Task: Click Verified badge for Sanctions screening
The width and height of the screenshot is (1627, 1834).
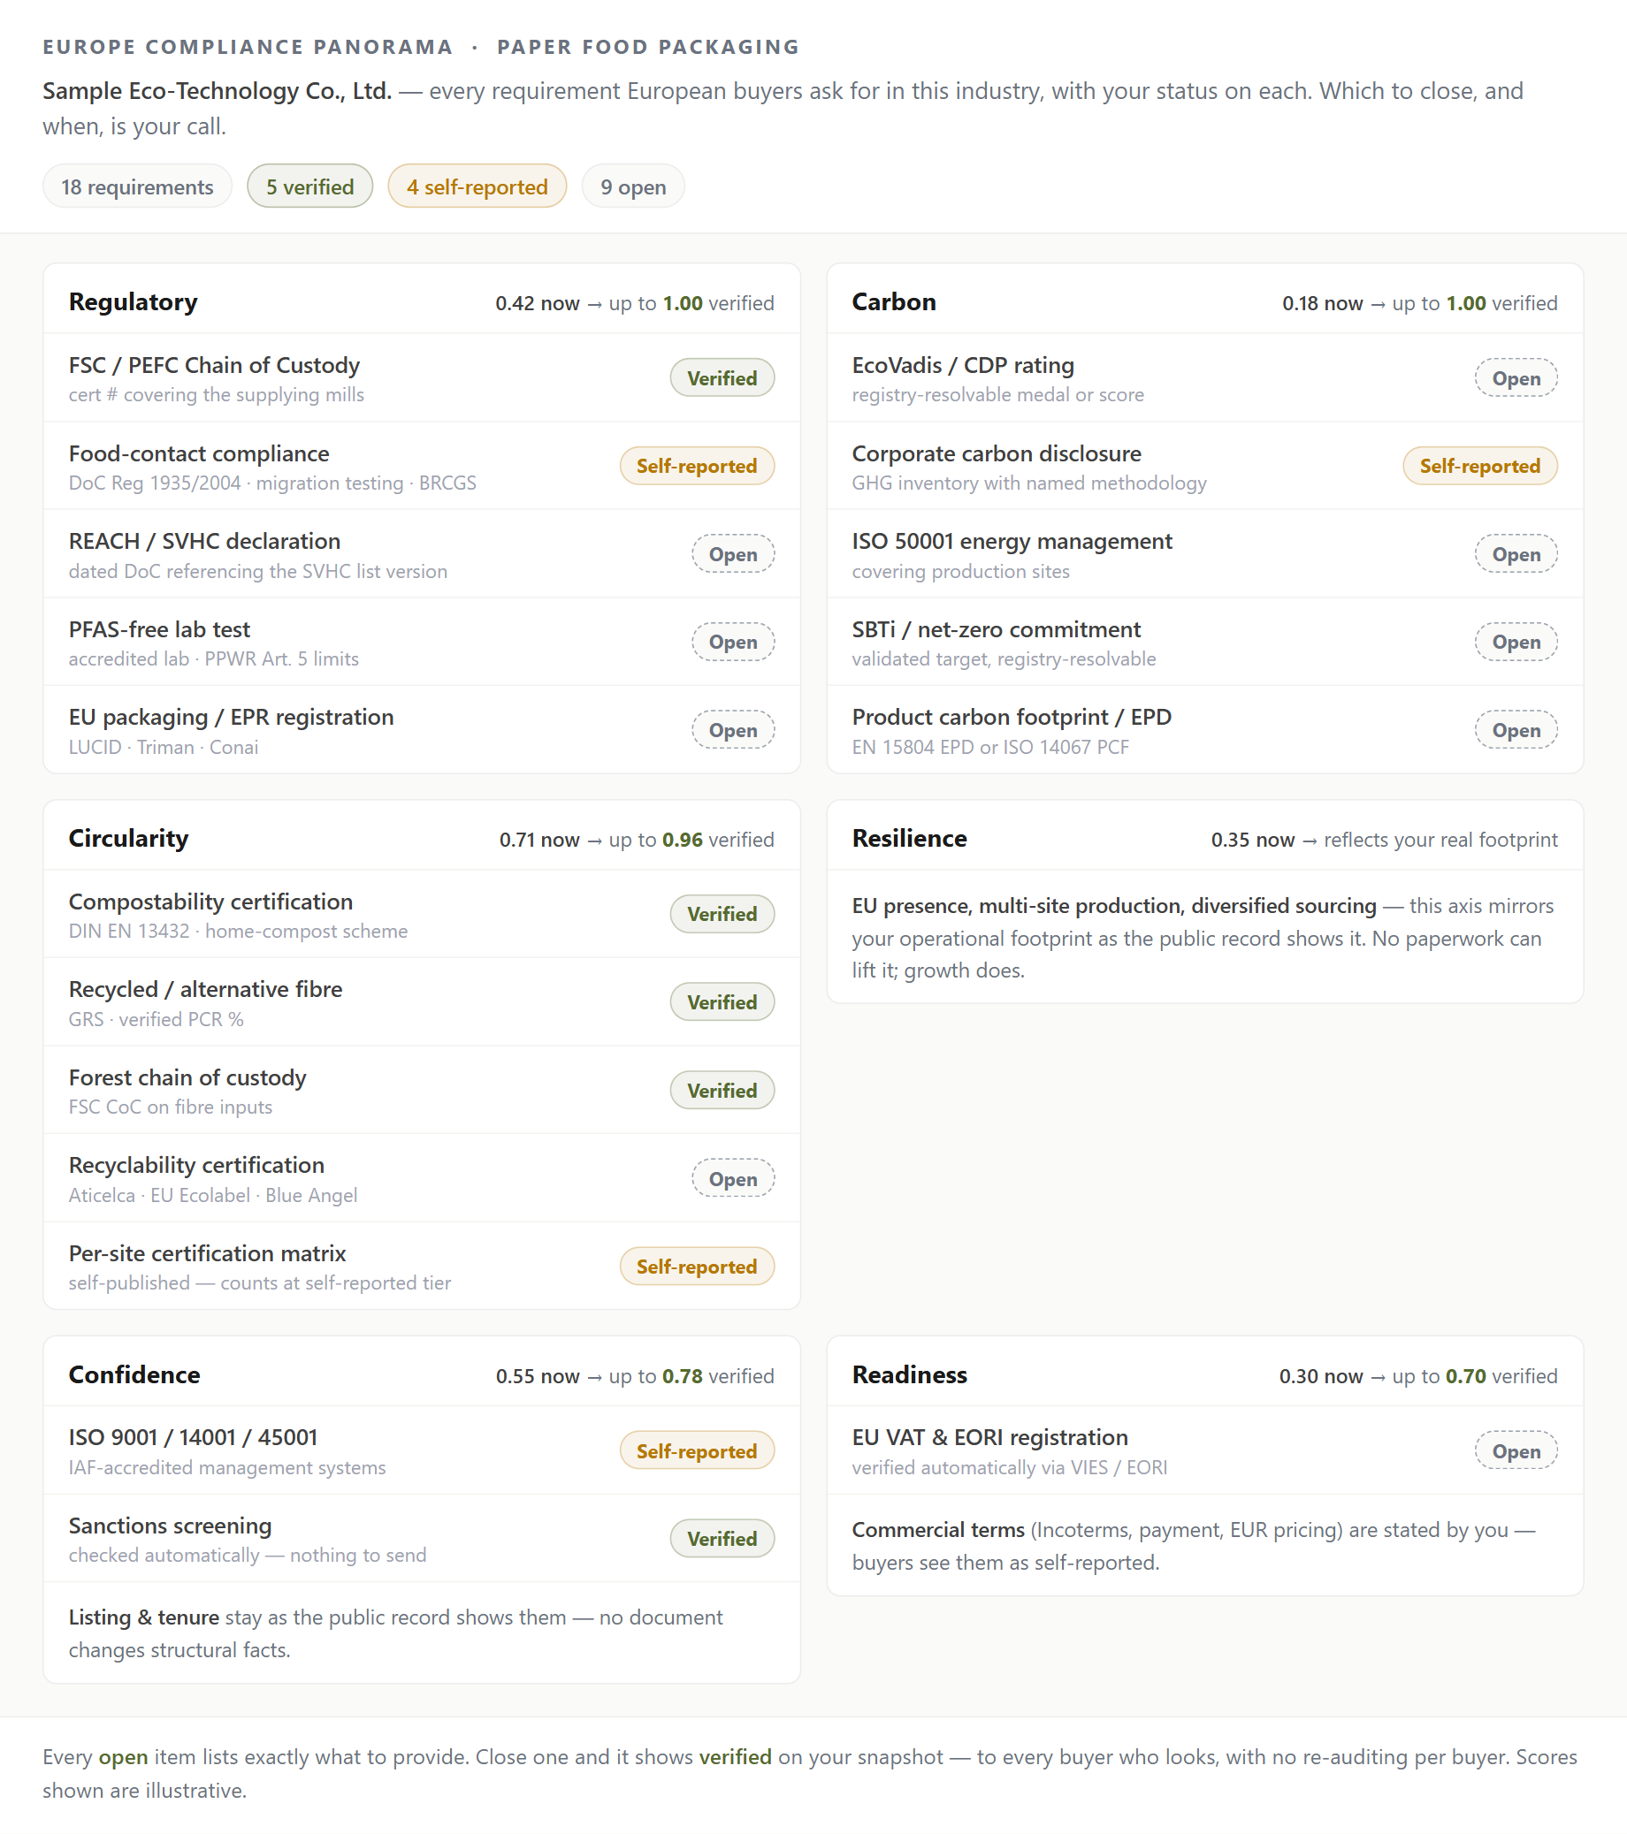Action: 722,1538
